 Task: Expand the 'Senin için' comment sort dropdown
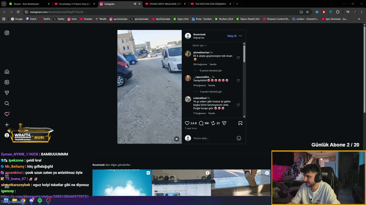click(200, 46)
